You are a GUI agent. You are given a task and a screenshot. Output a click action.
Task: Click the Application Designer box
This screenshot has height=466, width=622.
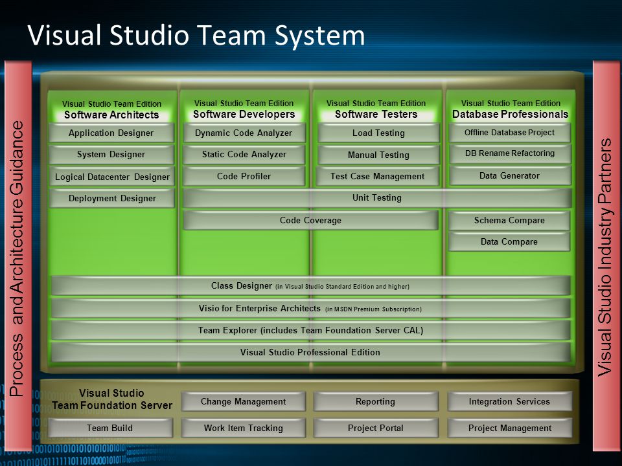[111, 133]
